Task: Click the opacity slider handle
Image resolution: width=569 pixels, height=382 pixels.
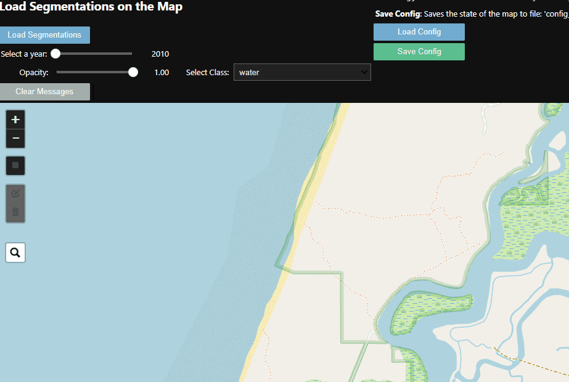Action: click(133, 72)
